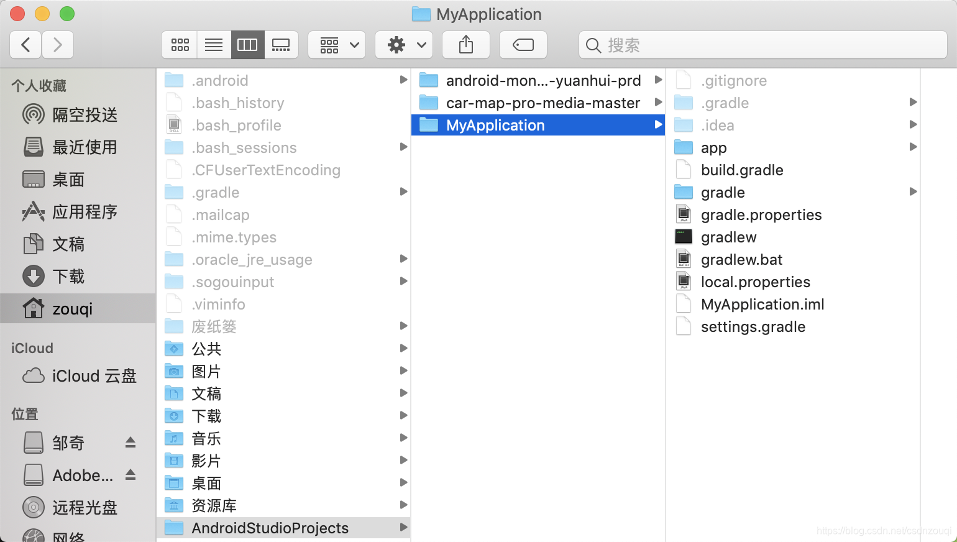Expand the 音乐 folder arrow
957x542 pixels.
coord(403,438)
